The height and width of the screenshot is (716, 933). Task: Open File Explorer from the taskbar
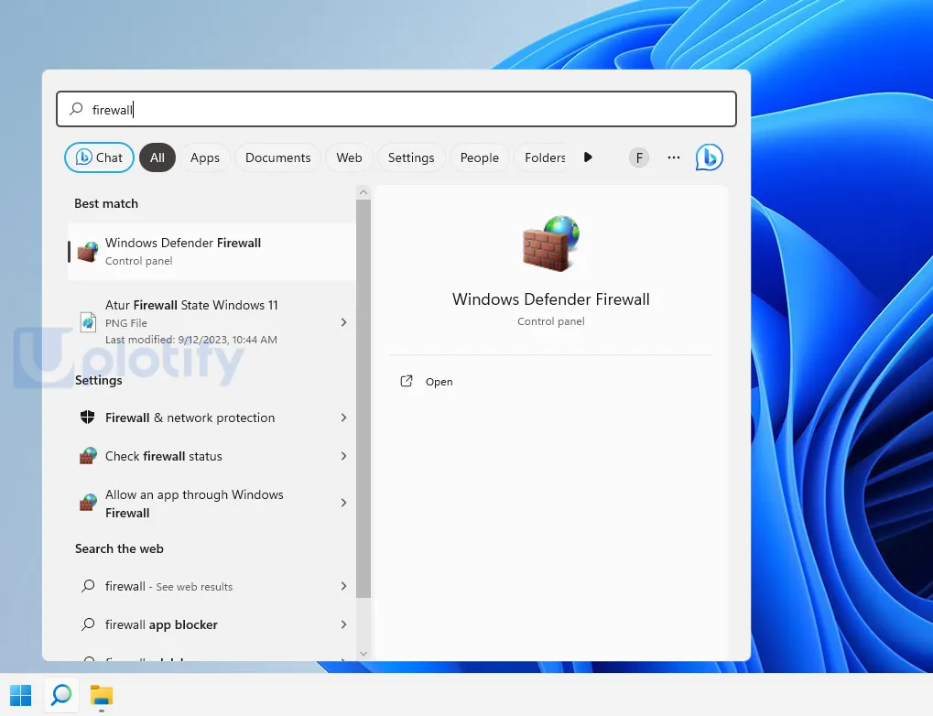tap(102, 695)
